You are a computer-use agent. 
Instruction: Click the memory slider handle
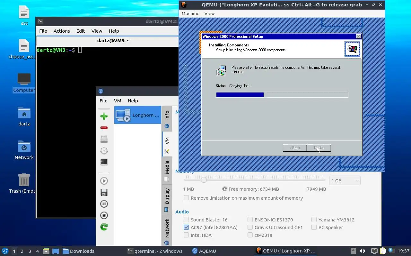point(204,180)
